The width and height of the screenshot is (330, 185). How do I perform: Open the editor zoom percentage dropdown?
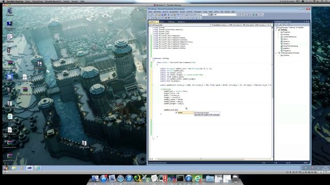pos(153,159)
